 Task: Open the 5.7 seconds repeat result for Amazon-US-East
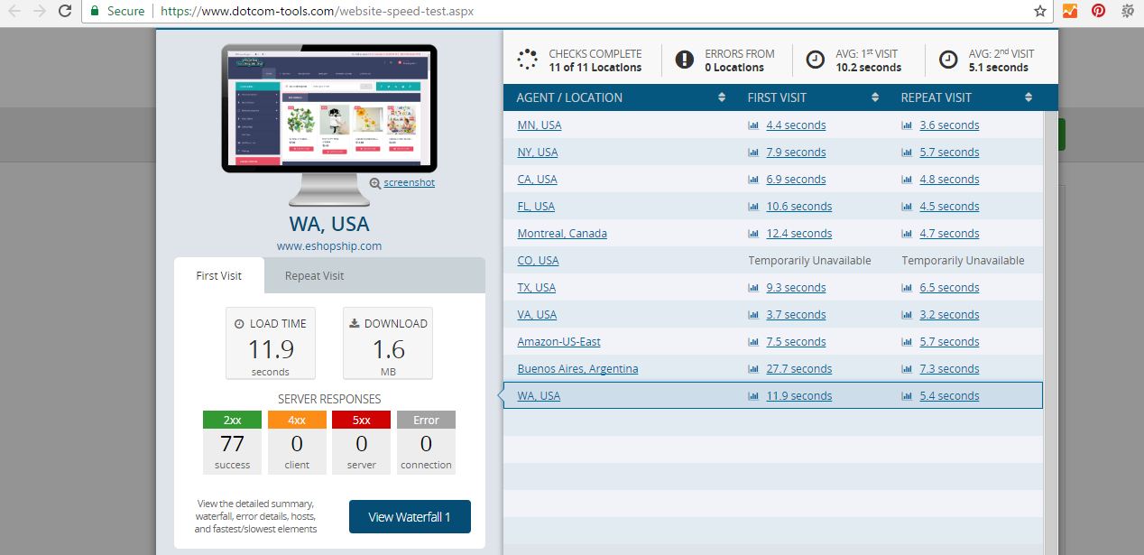pyautogui.click(x=949, y=342)
